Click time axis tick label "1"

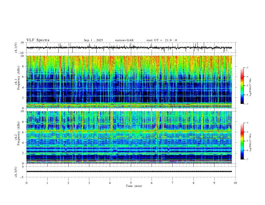click(x=47, y=183)
